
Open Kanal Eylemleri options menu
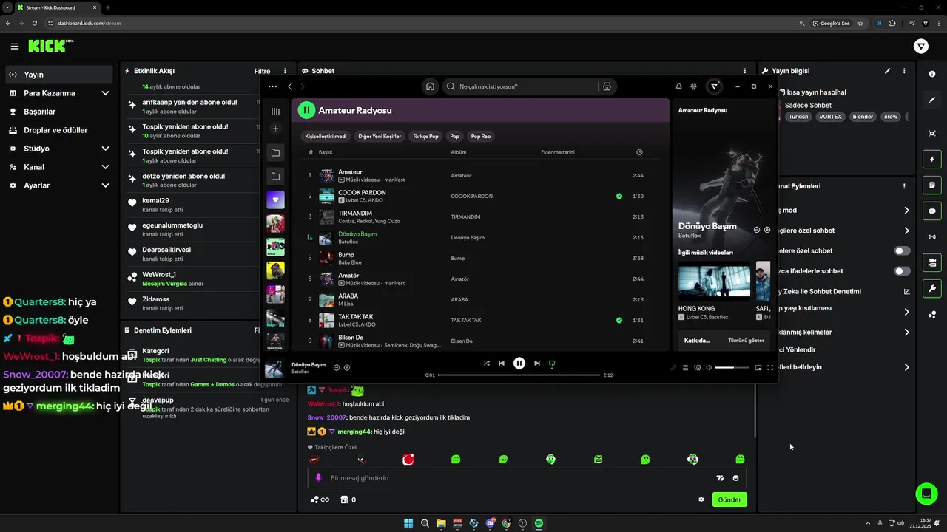tap(904, 186)
